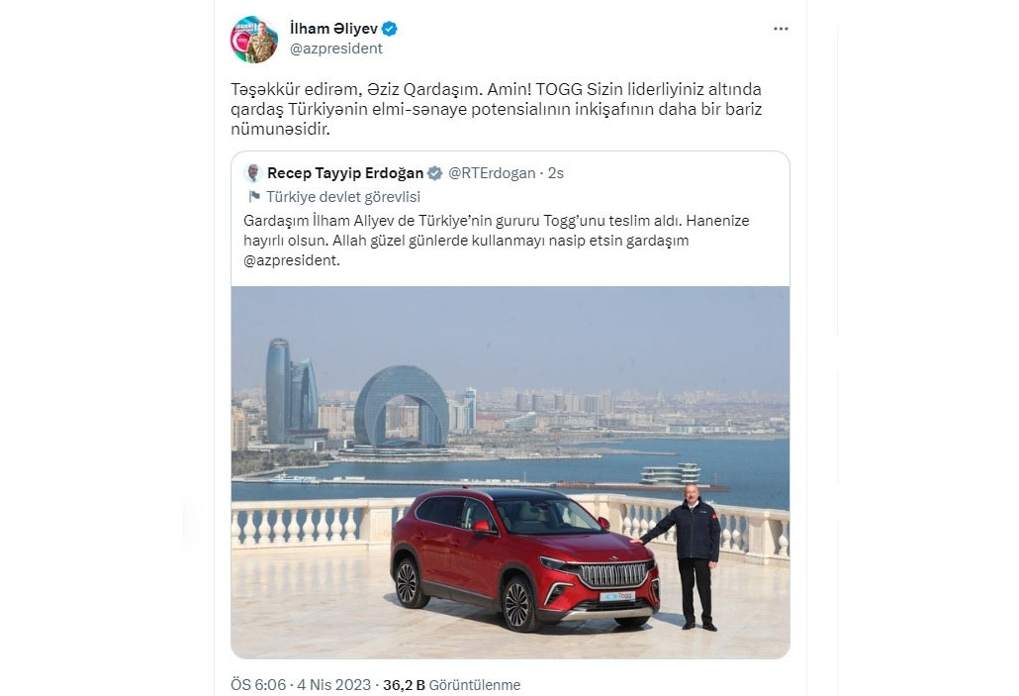Open the İlham Əliyev display name link
Image resolution: width=1019 pixels, height=696 pixels.
333,29
